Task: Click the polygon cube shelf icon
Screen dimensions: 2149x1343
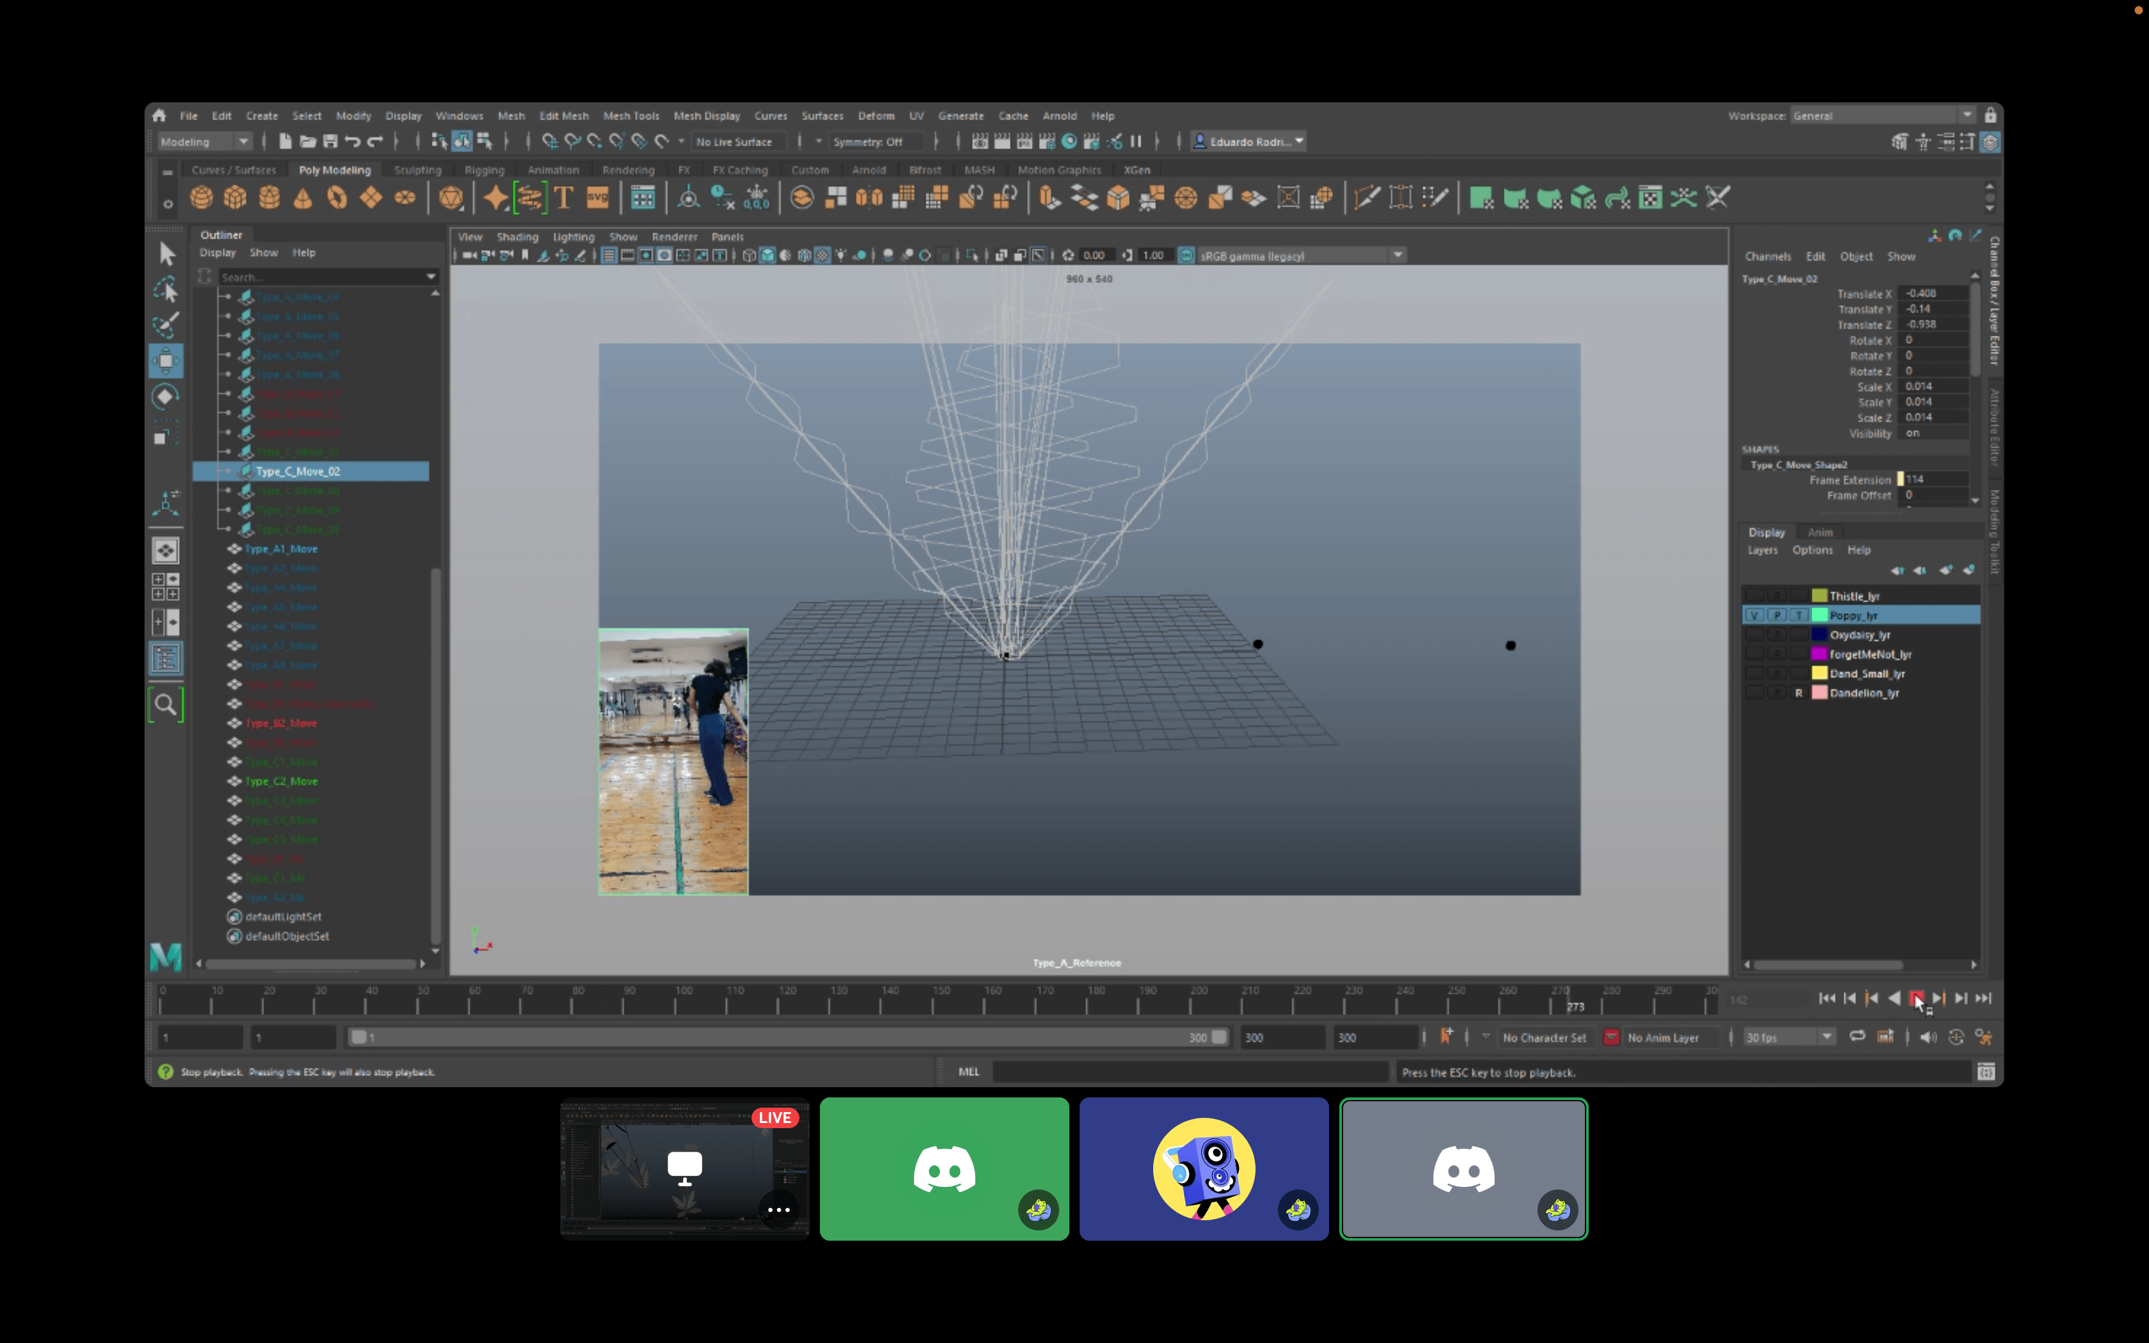Action: pyautogui.click(x=235, y=197)
